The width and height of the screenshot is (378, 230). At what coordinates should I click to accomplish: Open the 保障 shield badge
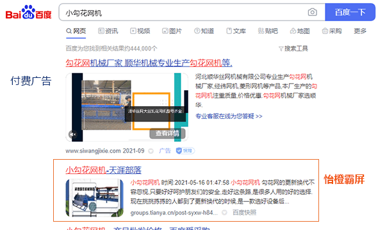click(x=185, y=151)
